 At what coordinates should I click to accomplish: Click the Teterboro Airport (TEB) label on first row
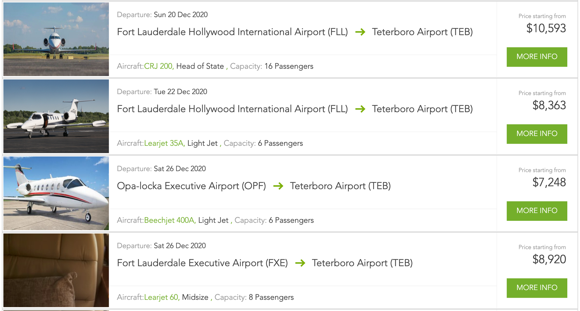click(423, 32)
